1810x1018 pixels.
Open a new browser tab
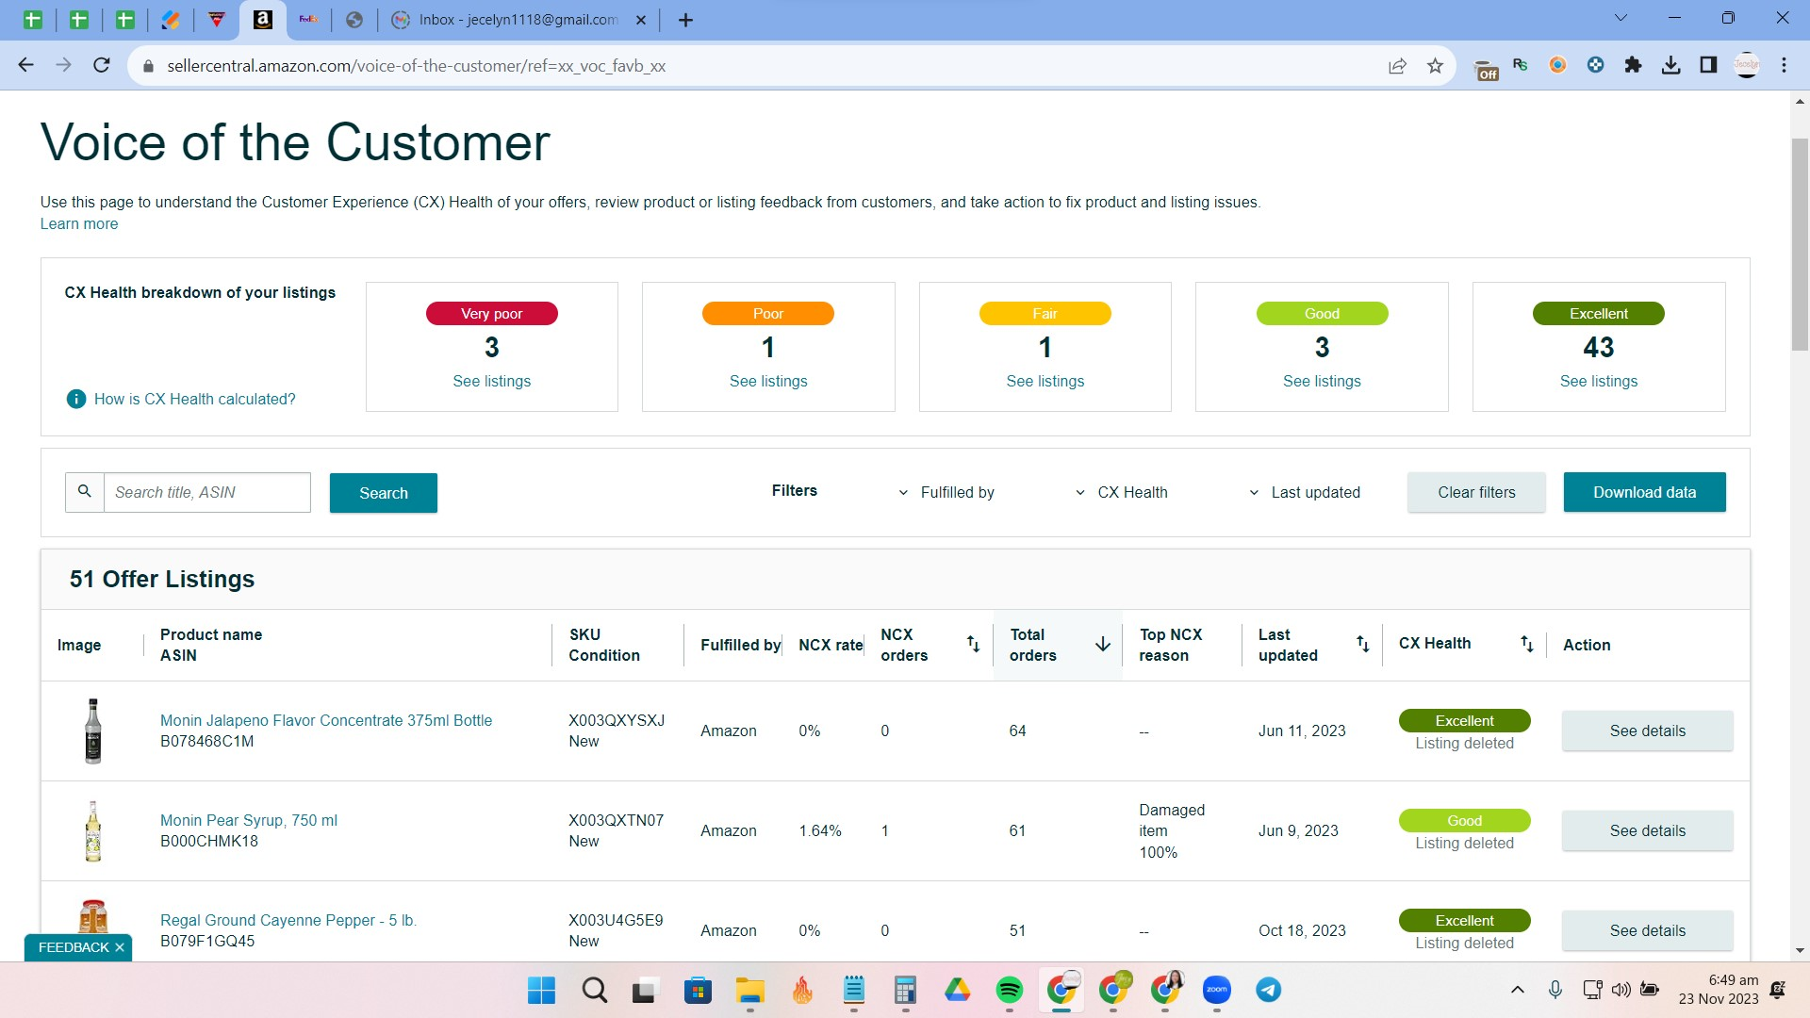point(685,20)
